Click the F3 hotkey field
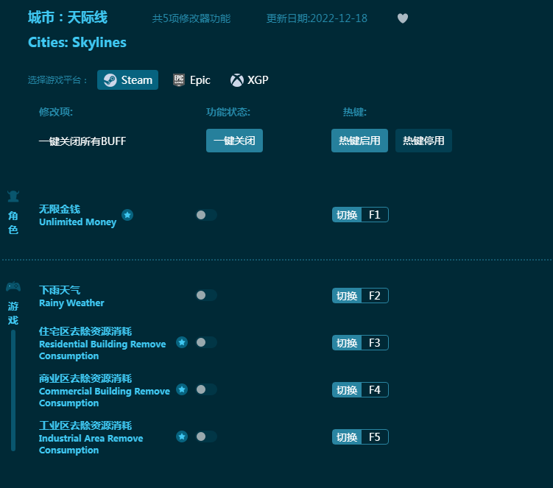Screen dimensions: 553x488 (375, 343)
